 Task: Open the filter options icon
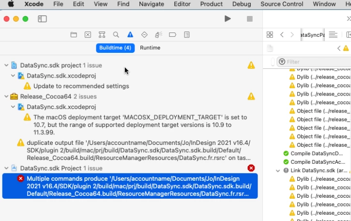282,62
